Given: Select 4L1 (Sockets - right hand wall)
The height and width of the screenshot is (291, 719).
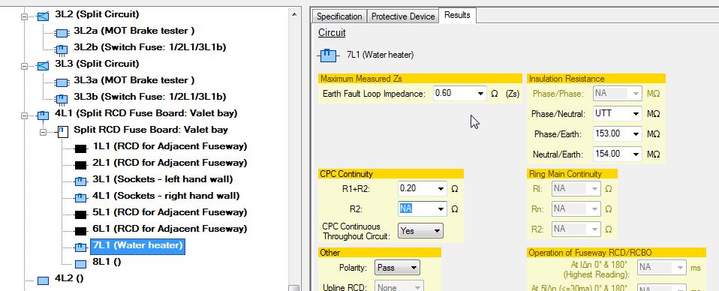Looking at the screenshot, I should coord(166,196).
